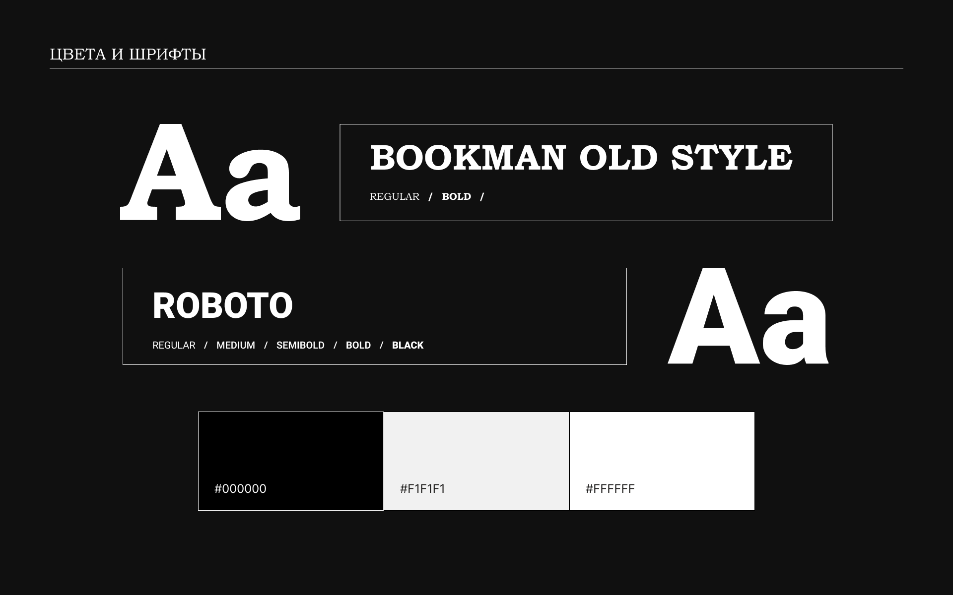
Task: Click the #F1F1F1 hex code text
Action: (422, 489)
